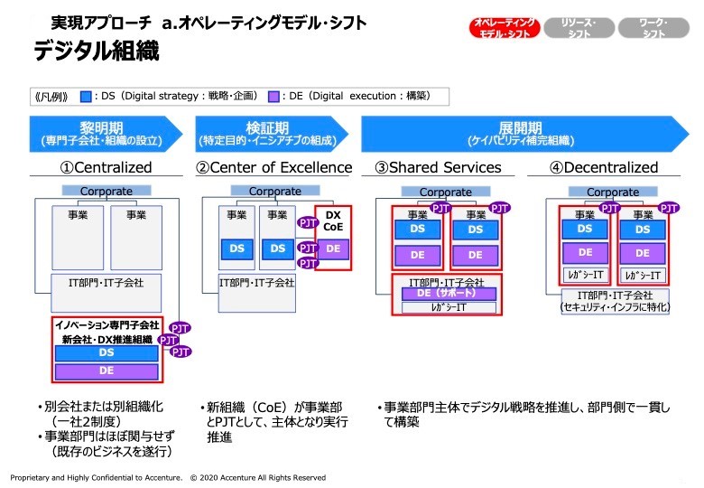
Task: Click the IT部門・IT子会社 セキュリティ・インフラ box
Action: [x=614, y=301]
